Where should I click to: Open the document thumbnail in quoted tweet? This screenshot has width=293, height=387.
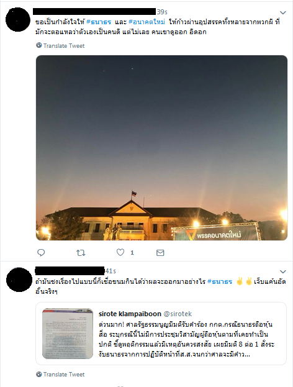(68, 334)
